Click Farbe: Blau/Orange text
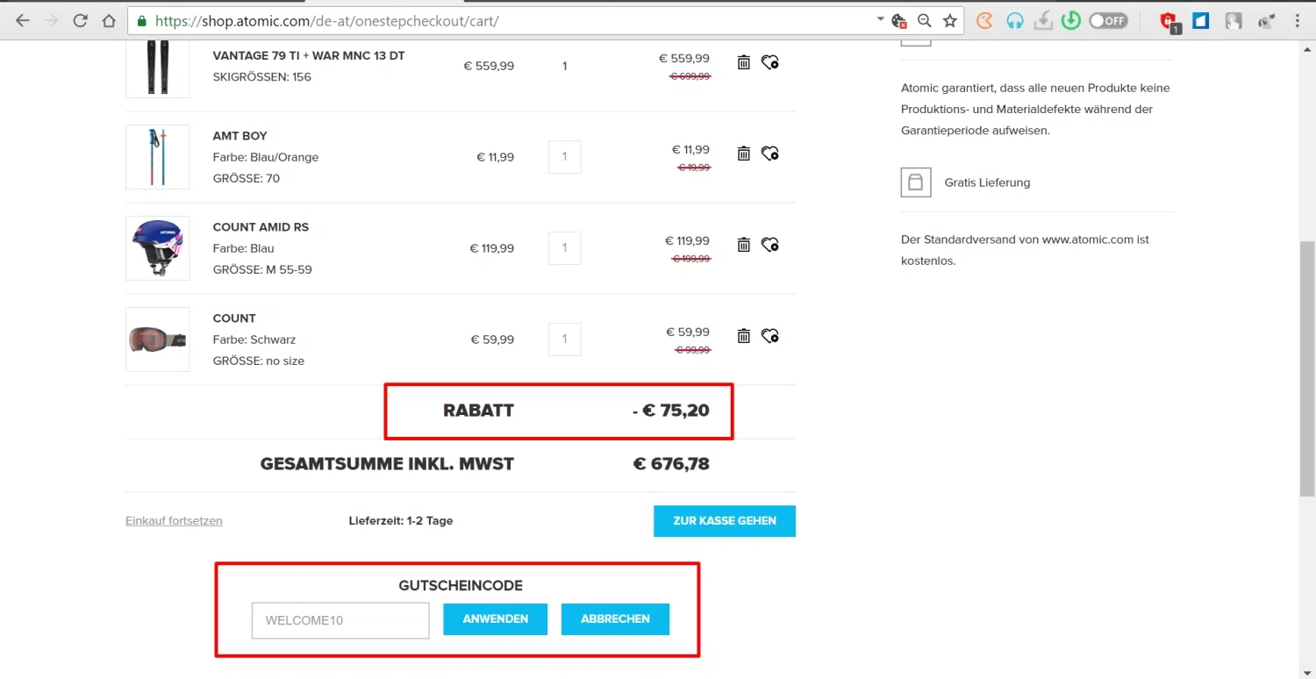Viewport: 1316px width, 679px height. tap(266, 157)
